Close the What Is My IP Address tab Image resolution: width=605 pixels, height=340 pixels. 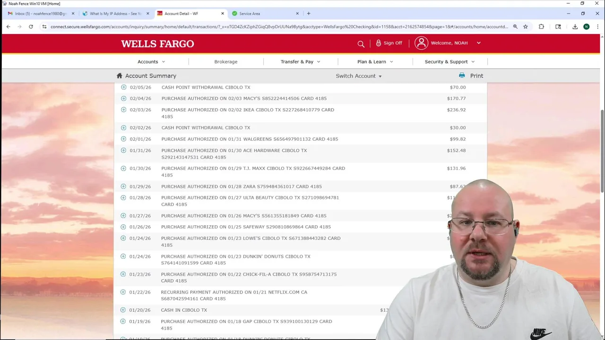[147, 14]
